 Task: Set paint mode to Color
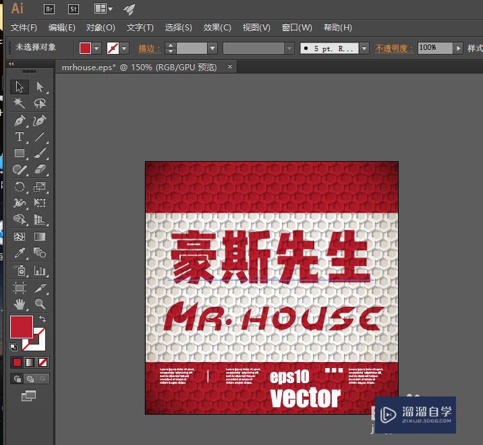17,363
